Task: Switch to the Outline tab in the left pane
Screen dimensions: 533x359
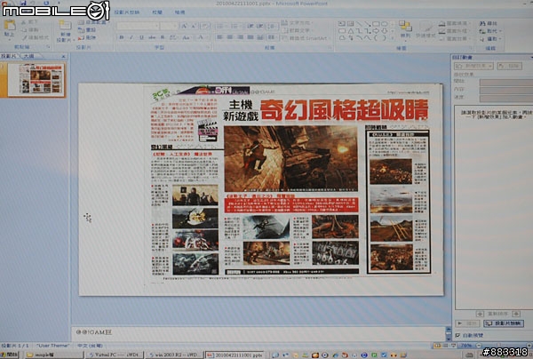Action: pos(29,56)
